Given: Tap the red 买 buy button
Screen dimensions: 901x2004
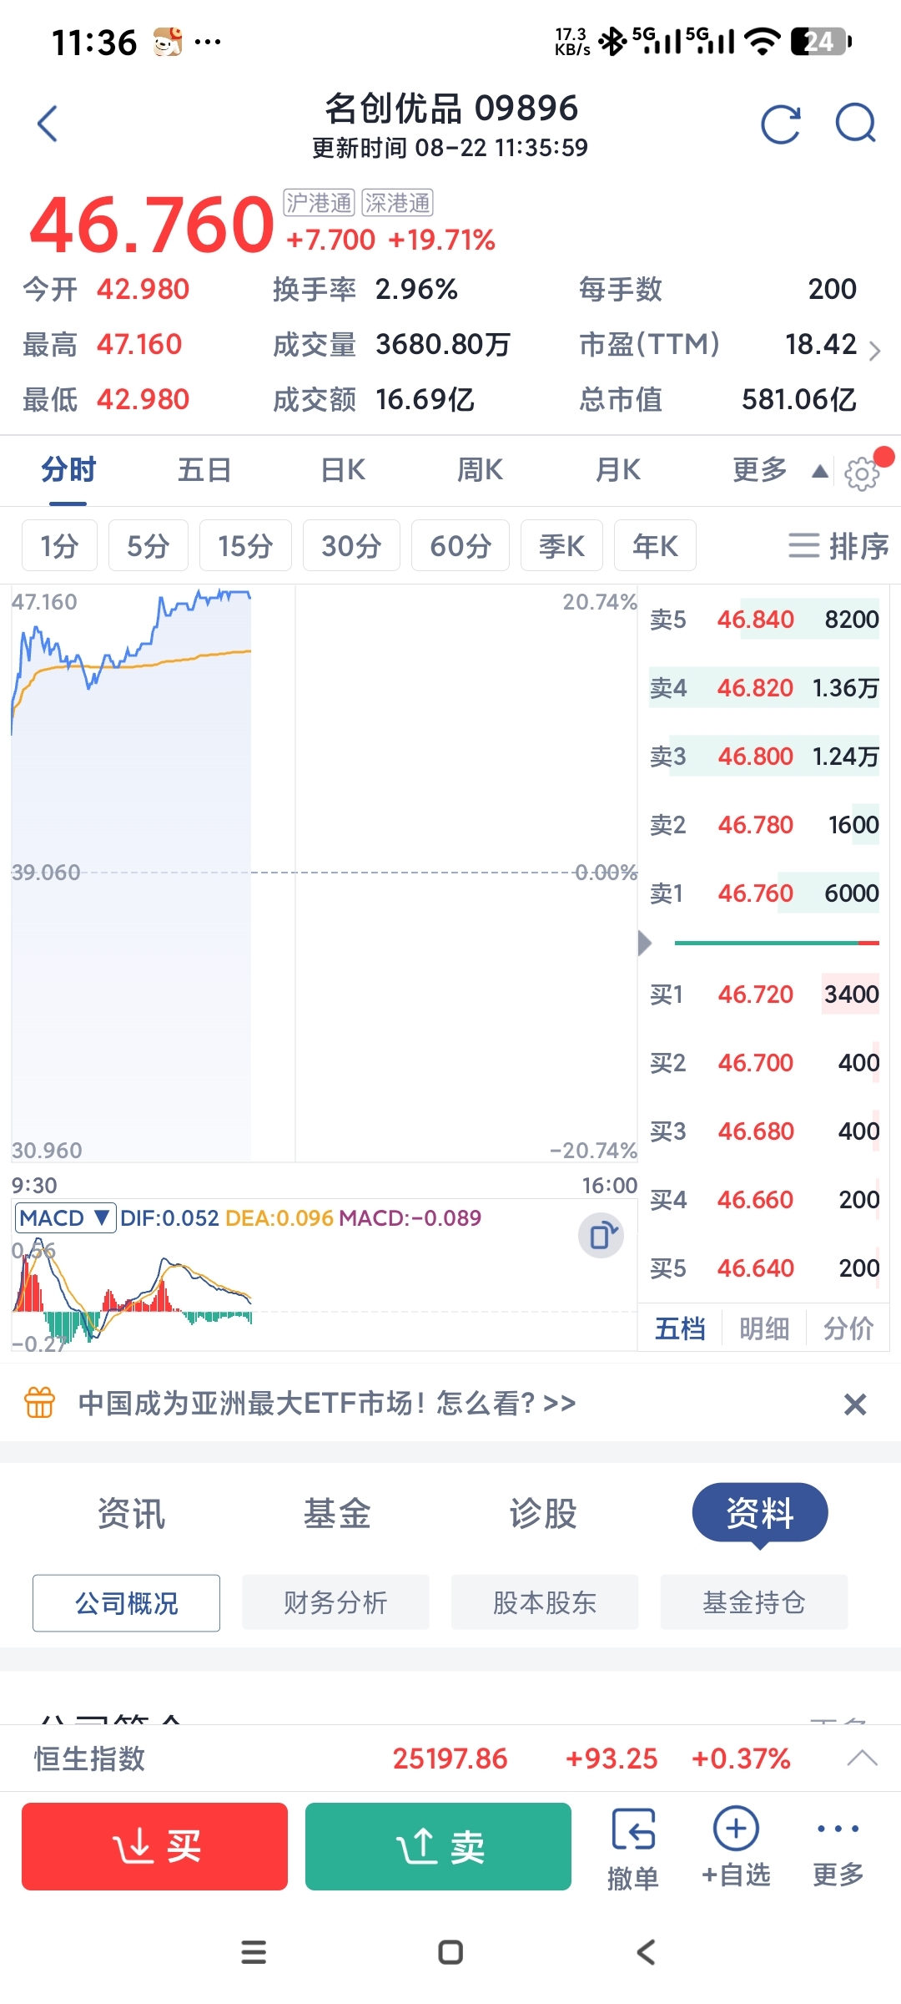Looking at the screenshot, I should 154,1846.
